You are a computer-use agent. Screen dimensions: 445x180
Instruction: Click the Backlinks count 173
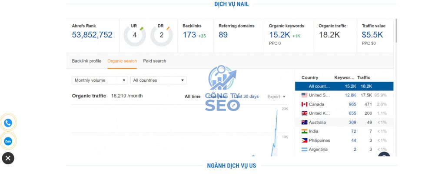click(x=189, y=35)
